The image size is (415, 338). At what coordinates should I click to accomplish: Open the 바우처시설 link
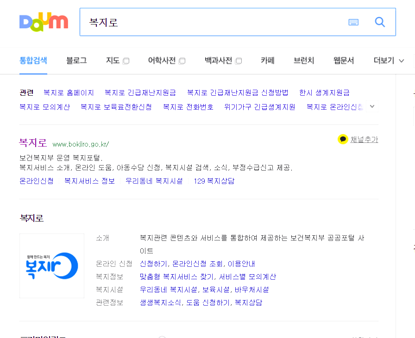point(252,289)
